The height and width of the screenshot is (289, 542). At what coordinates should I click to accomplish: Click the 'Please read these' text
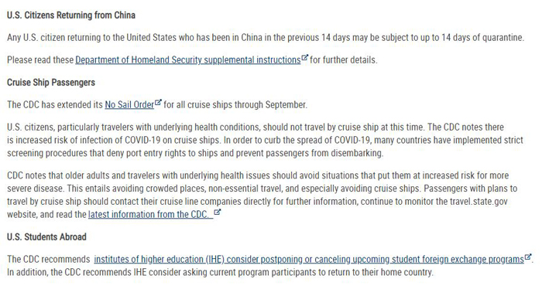coord(40,60)
